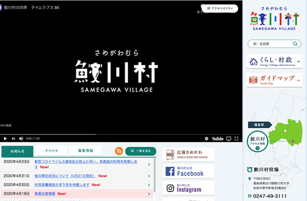This screenshot has width=307, height=201.
Task: Click the map pin address icon
Action: pos(249,178)
